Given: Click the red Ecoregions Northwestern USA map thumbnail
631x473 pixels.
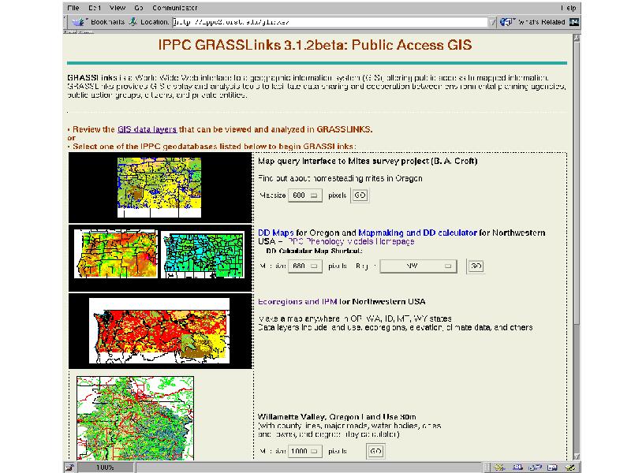Looking at the screenshot, I should (159, 330).
